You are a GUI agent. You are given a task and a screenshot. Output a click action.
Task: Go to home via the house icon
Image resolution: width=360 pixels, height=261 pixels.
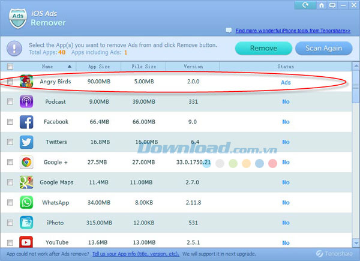pyautogui.click(x=322, y=5)
